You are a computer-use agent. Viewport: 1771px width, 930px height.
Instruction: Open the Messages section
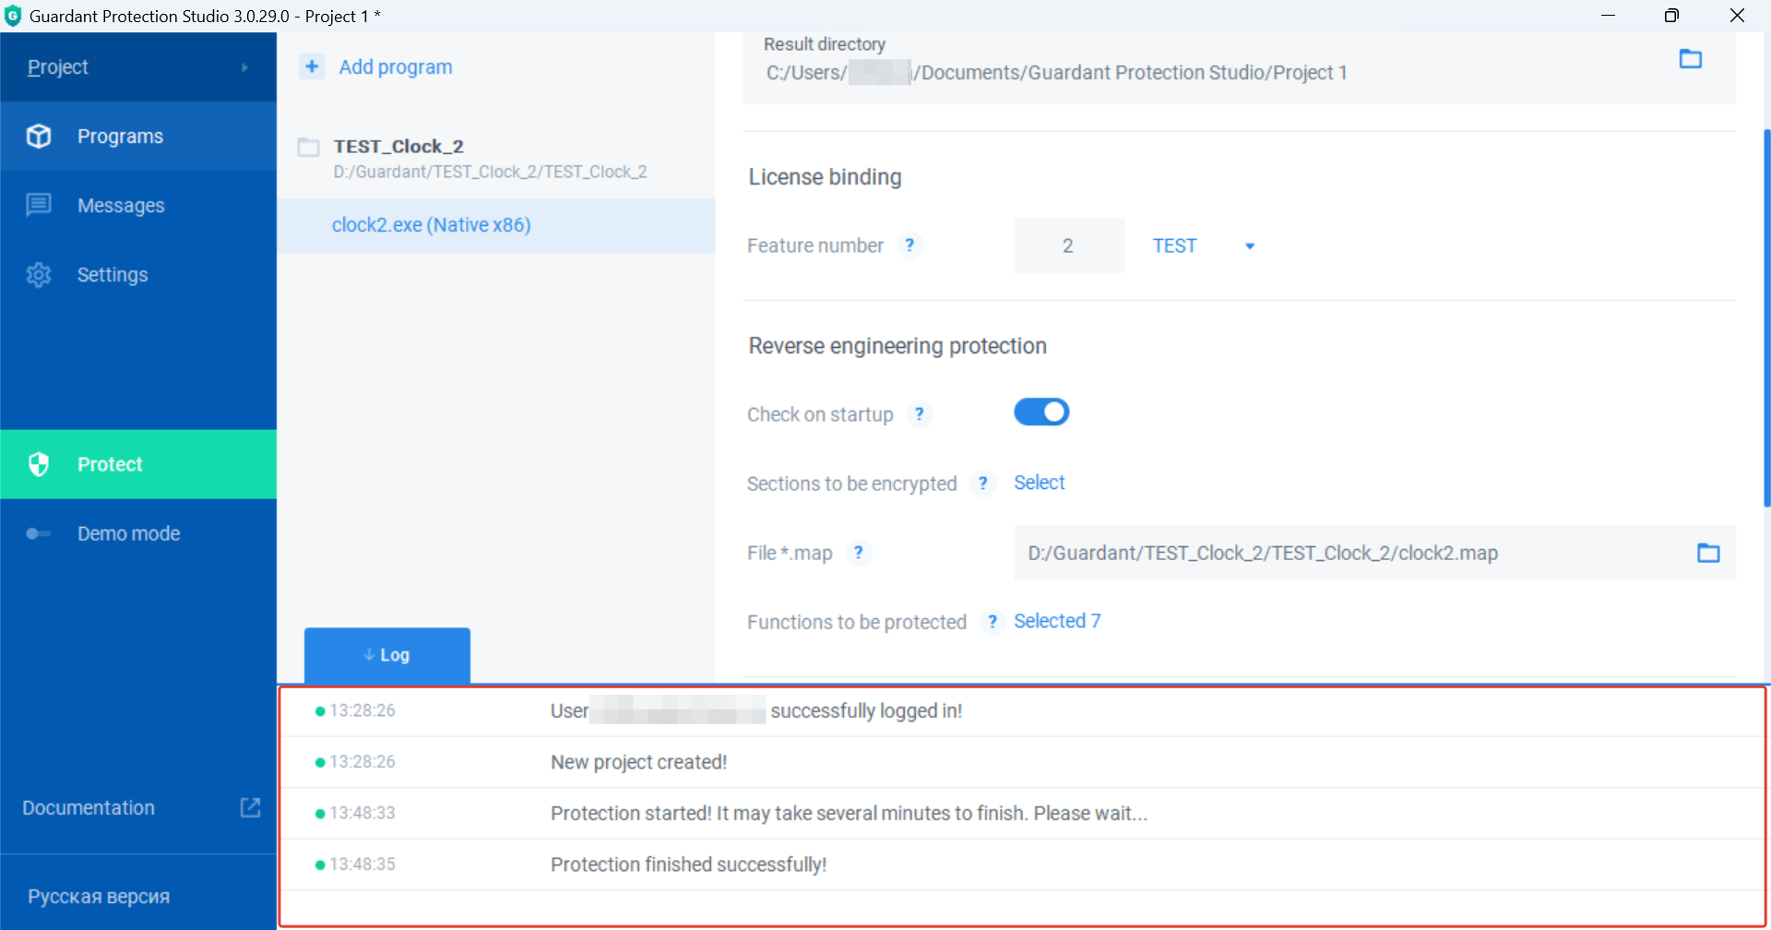pos(120,206)
